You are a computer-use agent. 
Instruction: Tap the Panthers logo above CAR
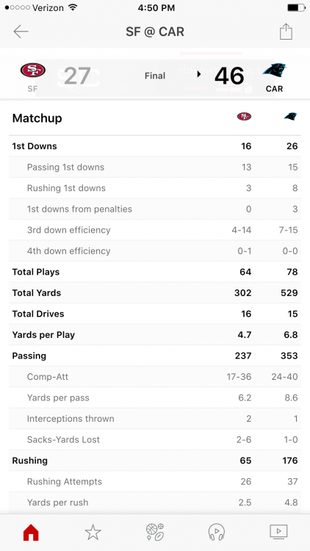pos(275,71)
